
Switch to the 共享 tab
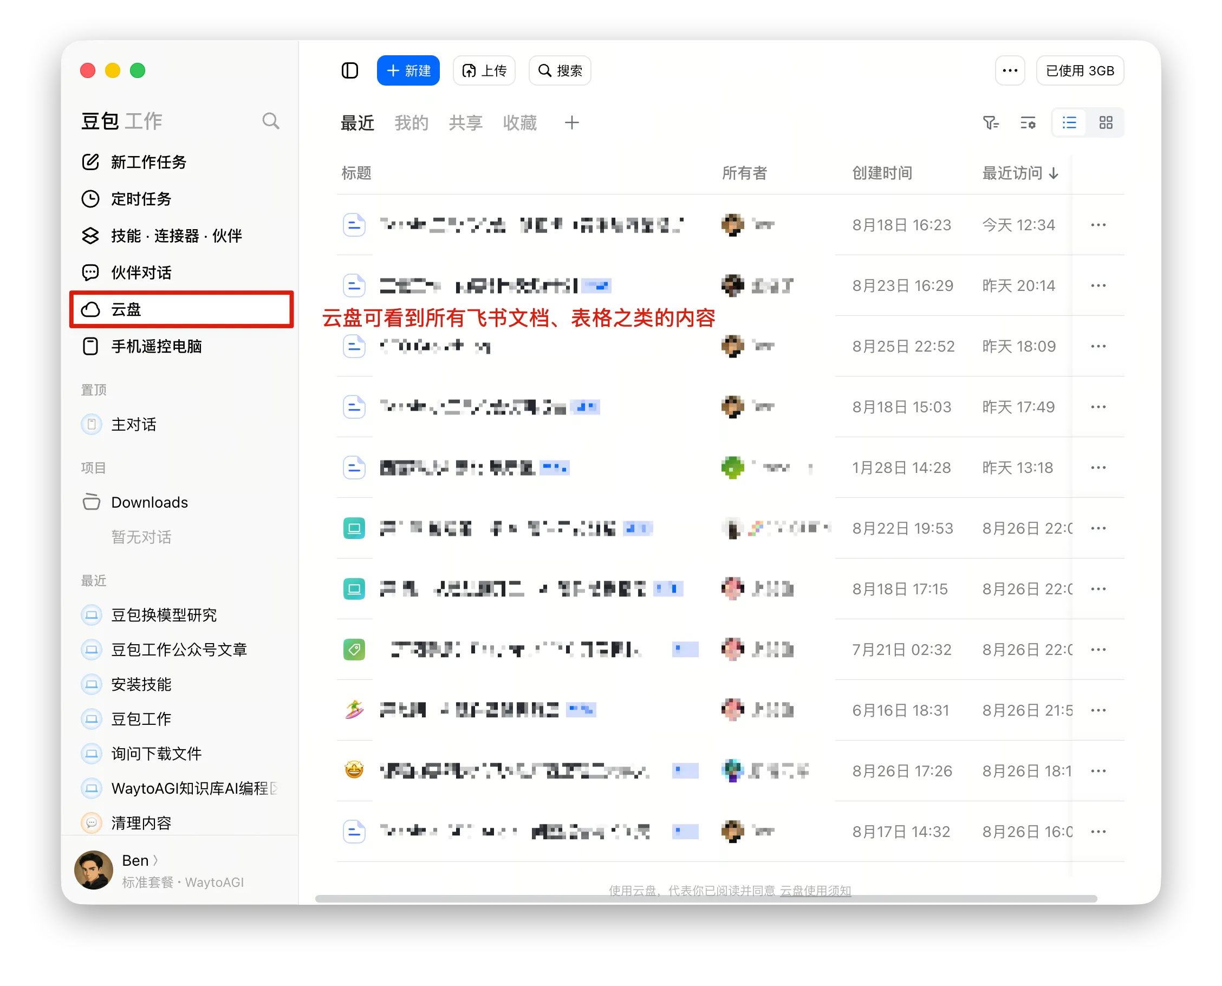point(466,122)
